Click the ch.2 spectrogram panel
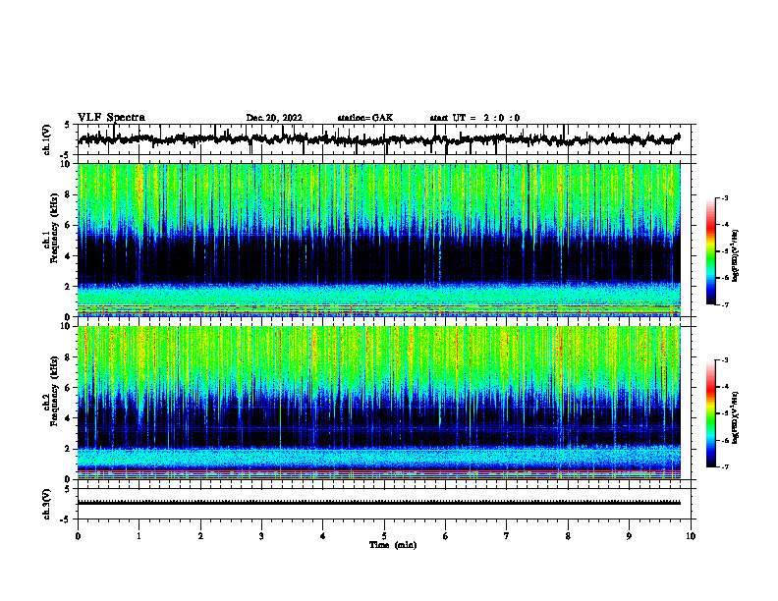 [x=379, y=403]
